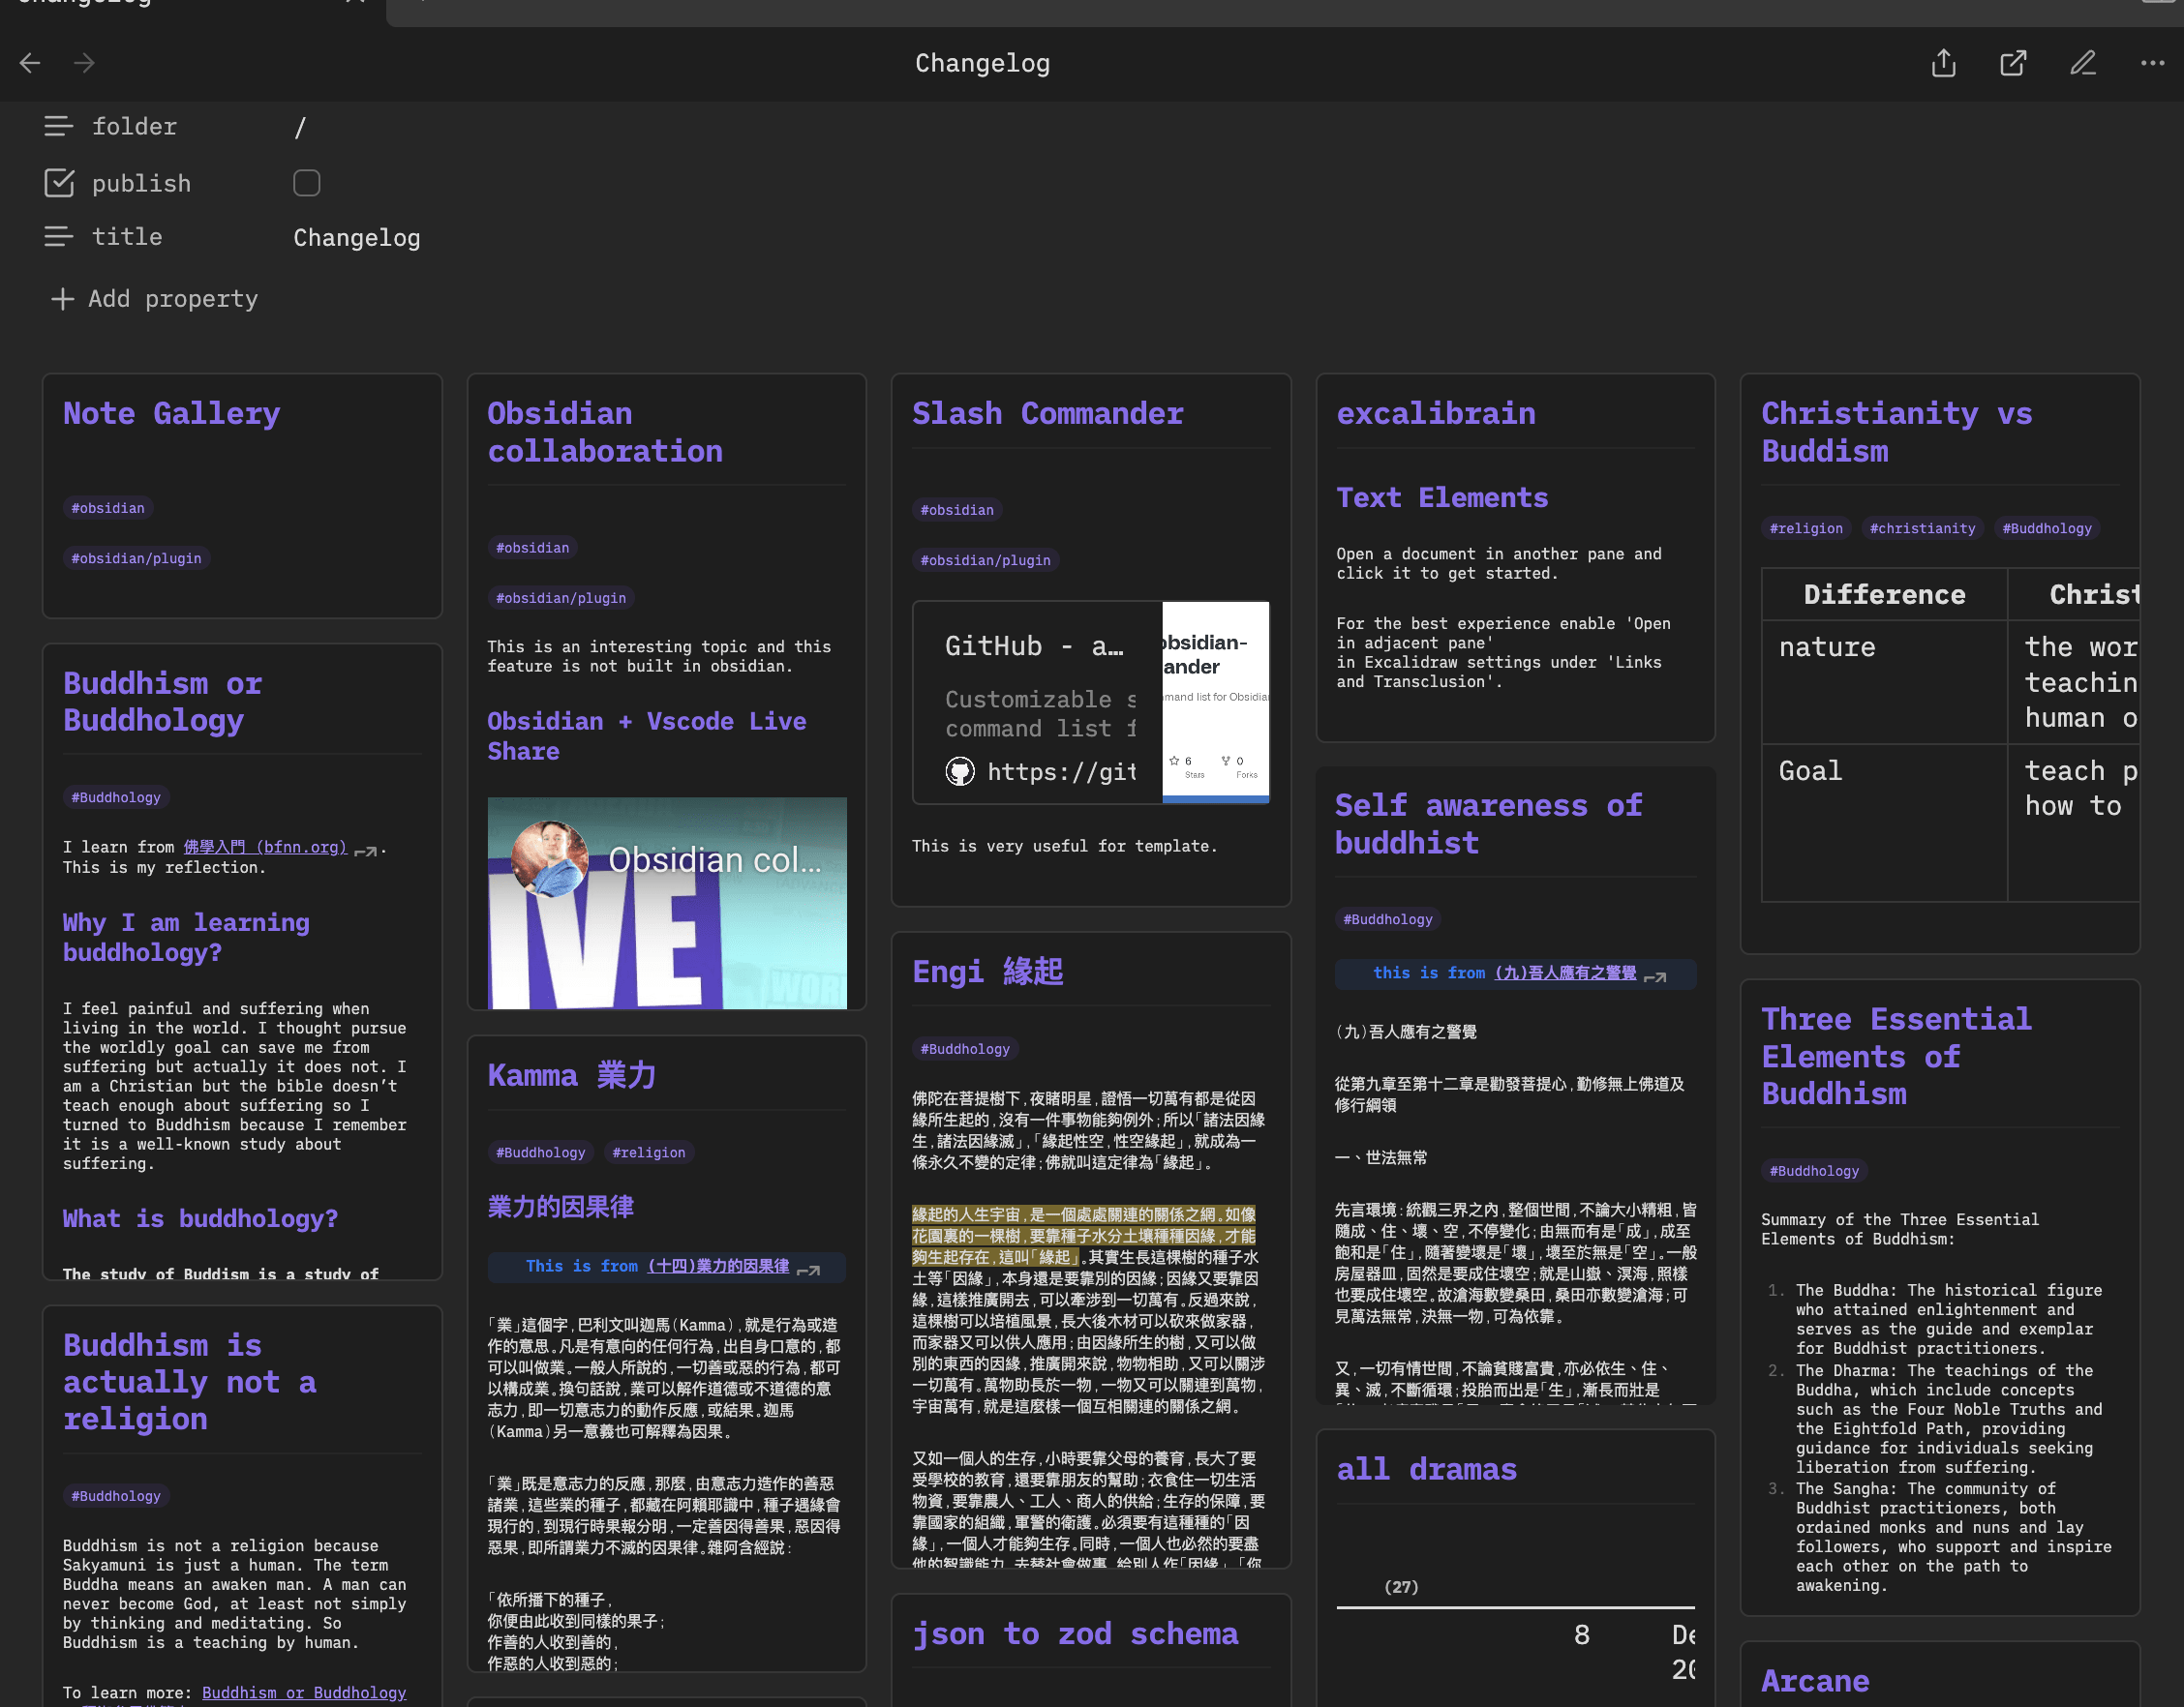Viewport: 2184px width, 1707px height.
Task: Open note in new window icon
Action: click(x=2013, y=63)
